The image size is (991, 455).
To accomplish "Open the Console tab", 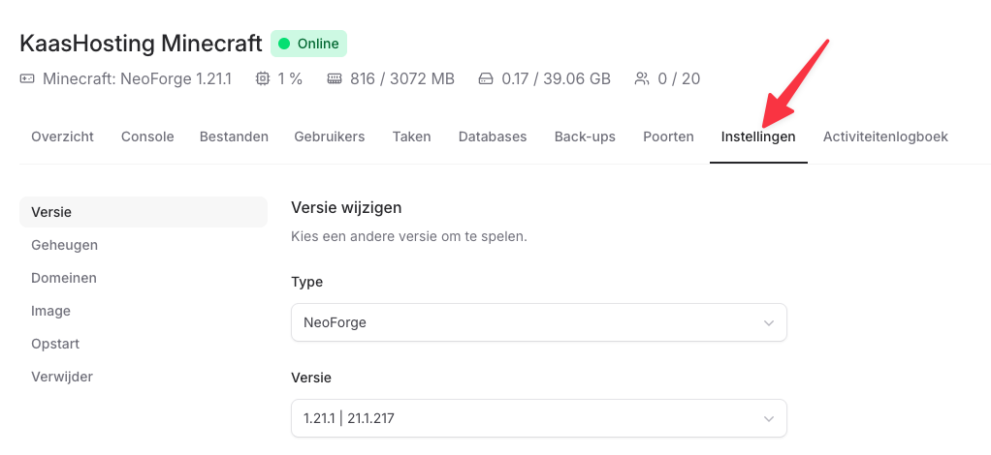I will [147, 136].
